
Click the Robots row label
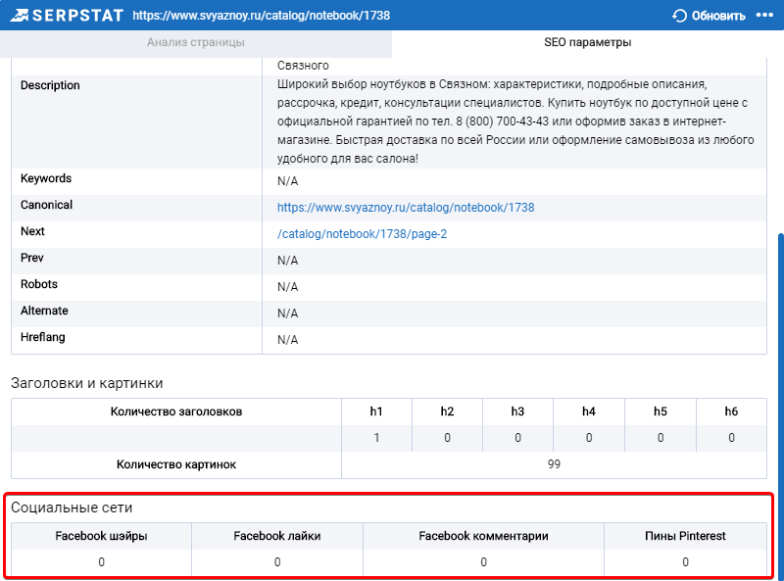(39, 284)
